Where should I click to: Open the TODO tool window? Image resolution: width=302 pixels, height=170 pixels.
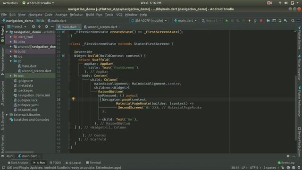pyautogui.click(x=55, y=162)
